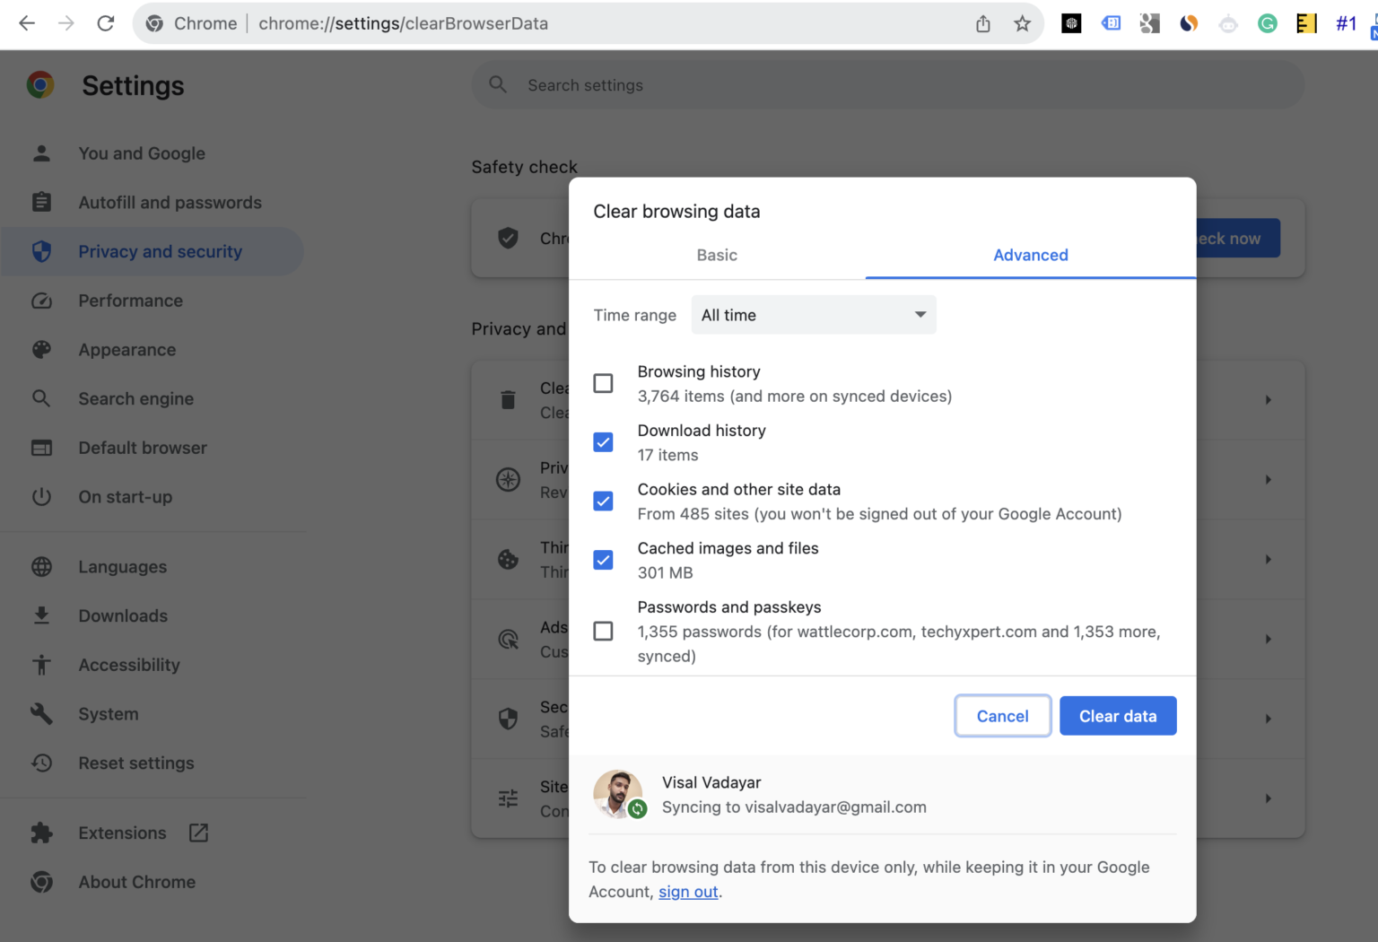The image size is (1378, 942).
Task: Select the System wrench icon
Action: 41,713
